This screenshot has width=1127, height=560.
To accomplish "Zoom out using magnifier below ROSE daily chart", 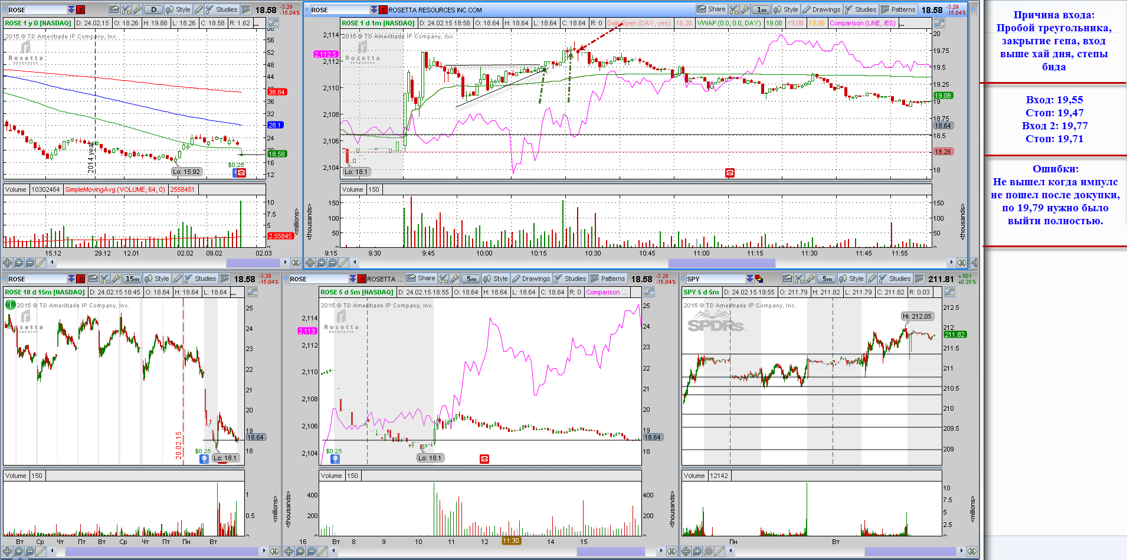I will [30, 263].
